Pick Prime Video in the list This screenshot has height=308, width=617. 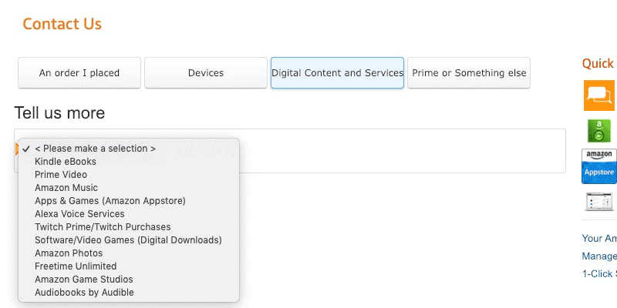(x=129, y=175)
